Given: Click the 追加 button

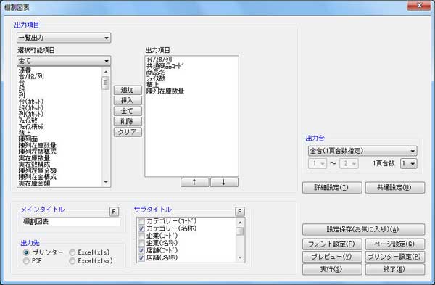Looking at the screenshot, I should point(128,90).
